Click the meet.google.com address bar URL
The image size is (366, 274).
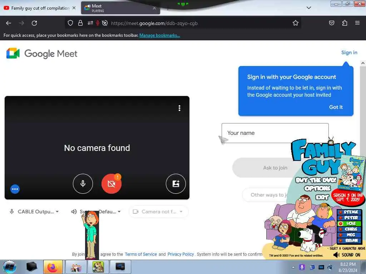click(x=154, y=23)
